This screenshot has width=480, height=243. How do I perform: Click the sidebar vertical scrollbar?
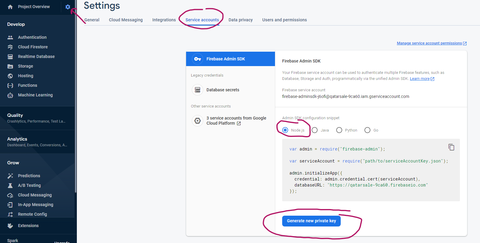76,96
